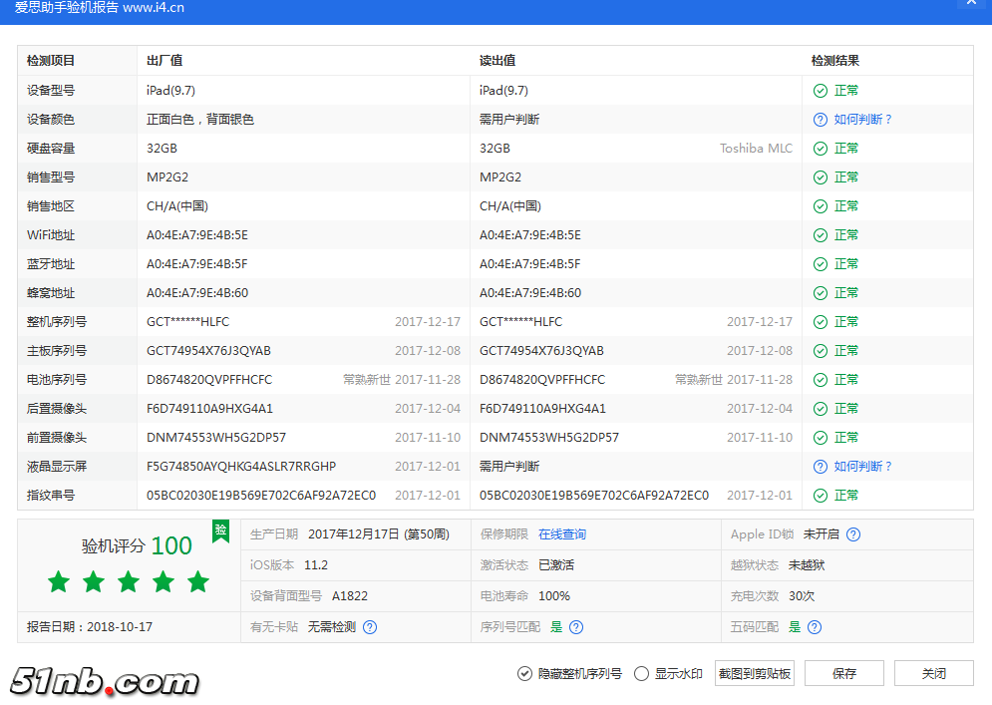992x705 pixels.
Task: Open 如何判断 link for 液晶显示屏
Action: [x=862, y=467]
